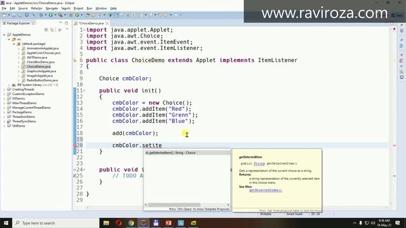
Task: Click the New Java Class green icon
Action: (77, 15)
